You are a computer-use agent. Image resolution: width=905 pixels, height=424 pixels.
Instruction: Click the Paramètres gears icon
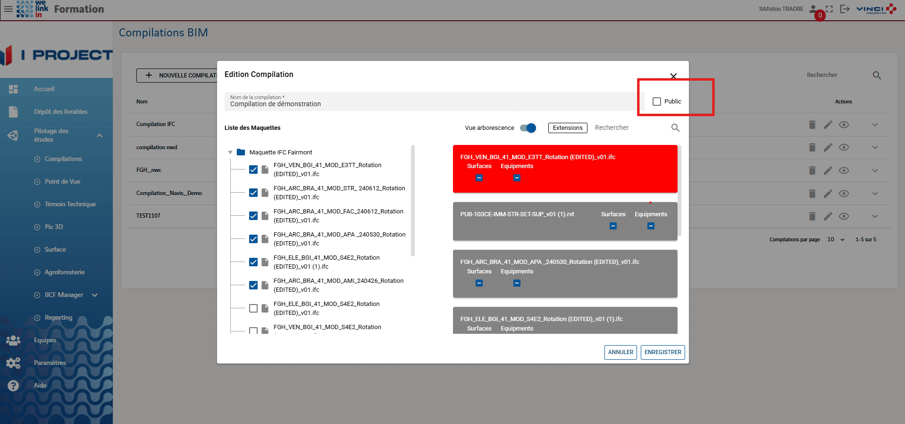13,363
